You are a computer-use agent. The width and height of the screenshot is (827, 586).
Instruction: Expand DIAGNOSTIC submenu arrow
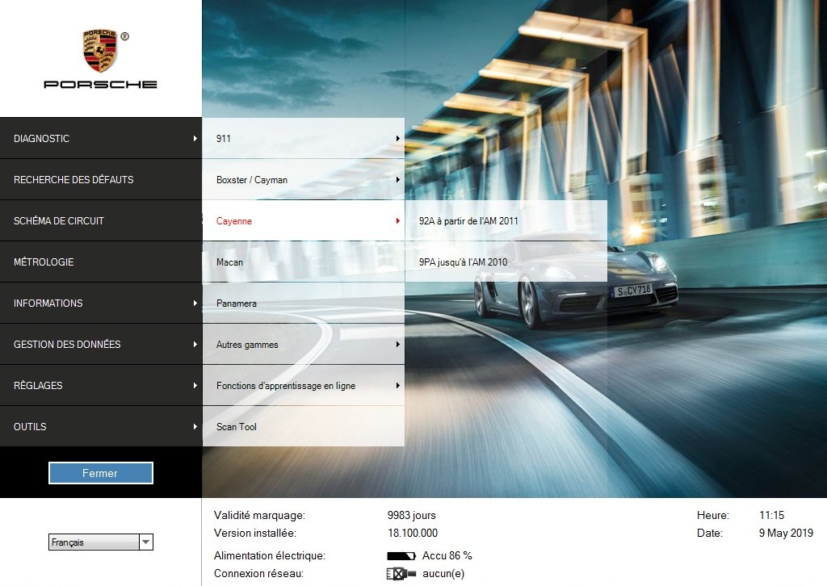point(195,139)
